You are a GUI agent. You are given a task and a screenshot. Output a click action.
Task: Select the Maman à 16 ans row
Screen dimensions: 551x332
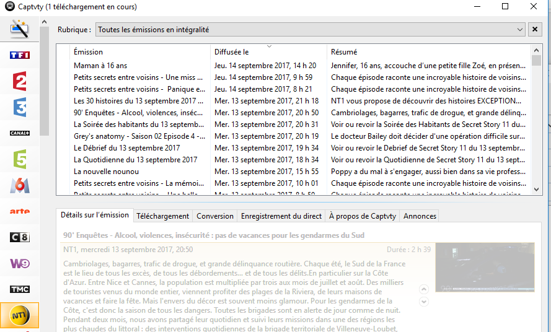point(100,66)
